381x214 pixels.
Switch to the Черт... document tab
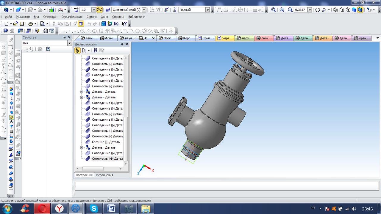(225, 38)
